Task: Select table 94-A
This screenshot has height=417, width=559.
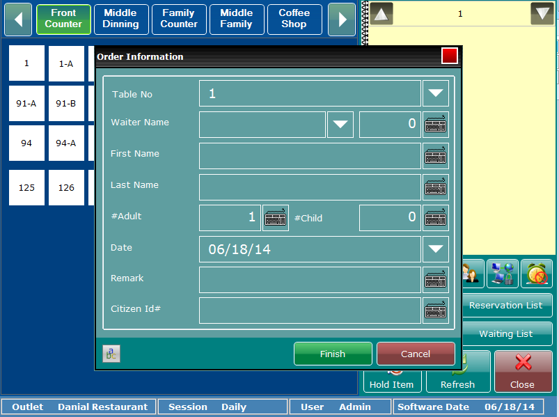Action: (x=66, y=143)
